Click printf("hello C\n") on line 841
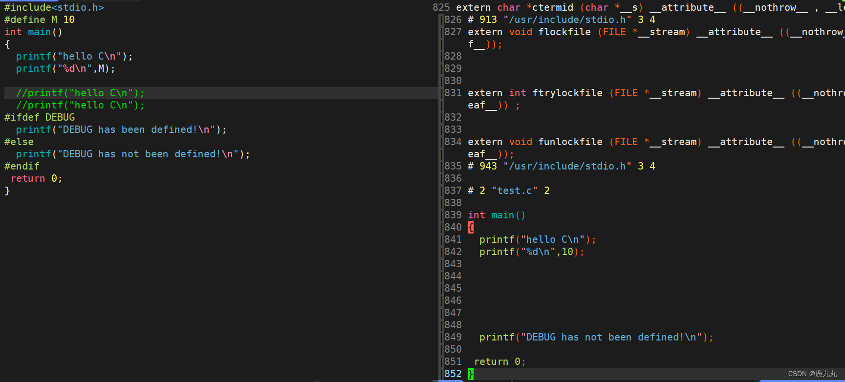The width and height of the screenshot is (845, 382). pyautogui.click(x=538, y=239)
